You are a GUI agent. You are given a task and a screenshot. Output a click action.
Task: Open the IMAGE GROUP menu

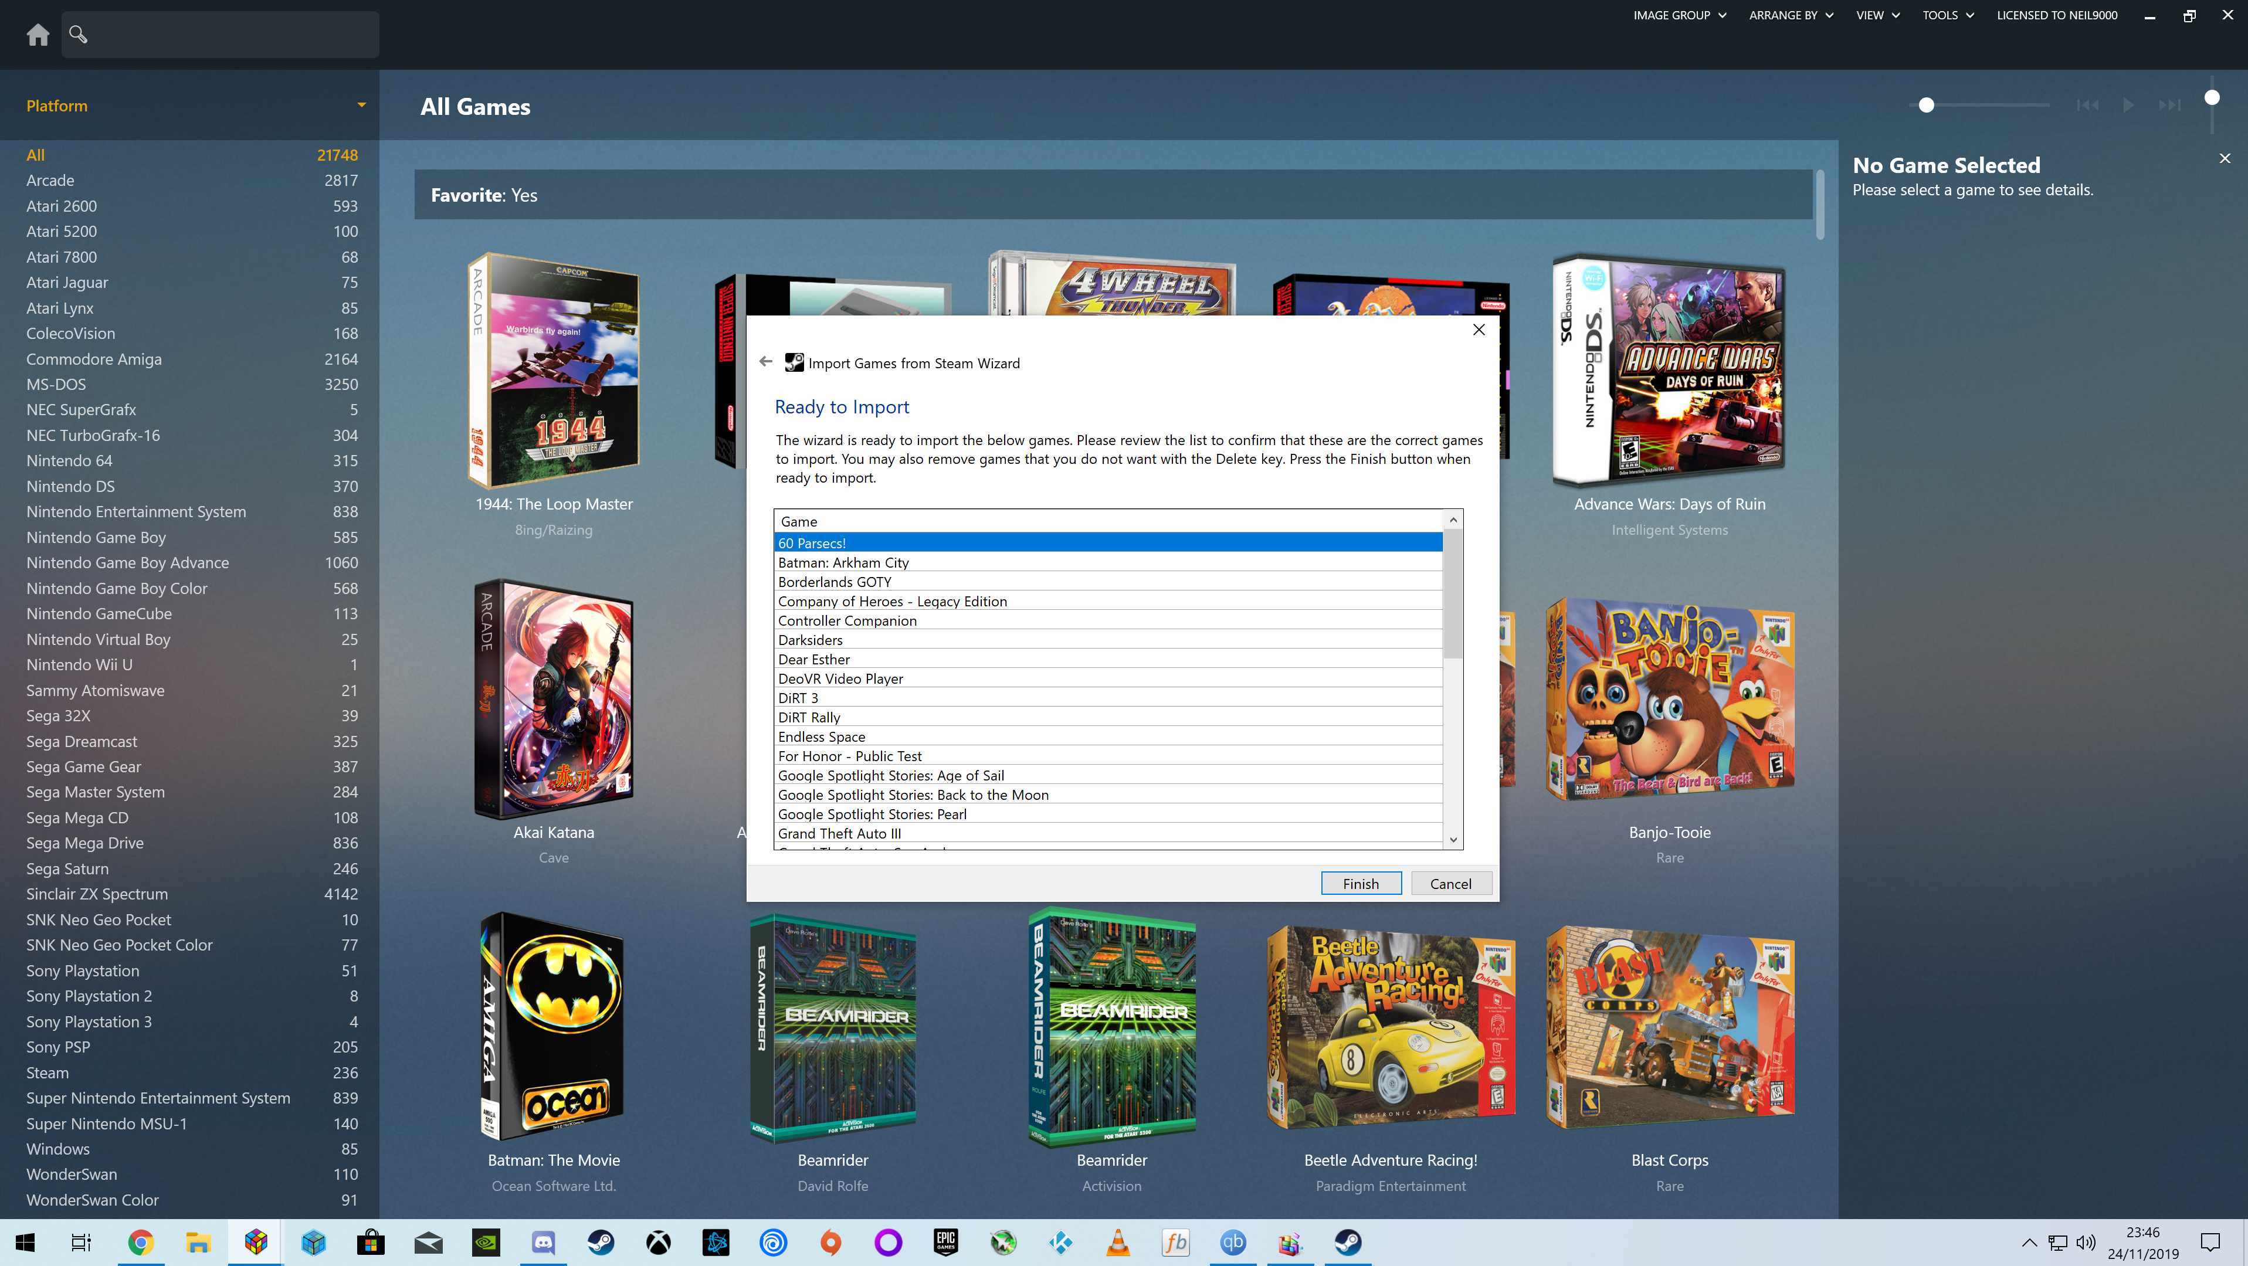click(x=1680, y=15)
